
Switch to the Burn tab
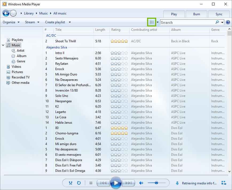[x=196, y=14]
